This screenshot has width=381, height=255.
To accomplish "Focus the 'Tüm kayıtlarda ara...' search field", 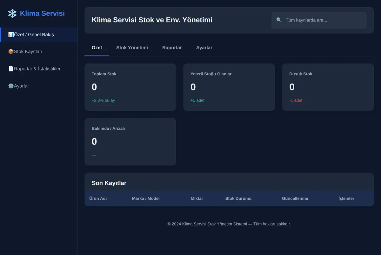I will pos(319,20).
